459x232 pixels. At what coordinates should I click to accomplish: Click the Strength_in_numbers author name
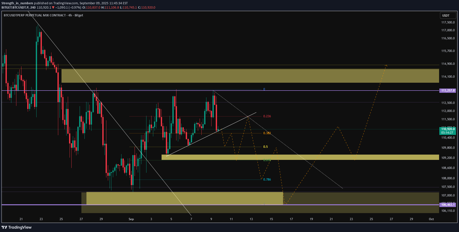[17, 3]
